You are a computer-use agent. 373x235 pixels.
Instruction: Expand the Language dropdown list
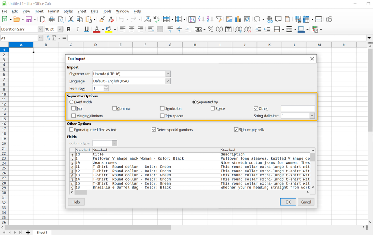pos(168,81)
